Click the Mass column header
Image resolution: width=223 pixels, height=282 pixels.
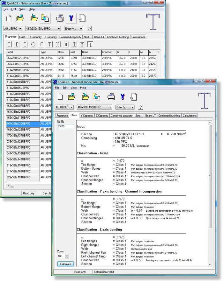(x=63, y=52)
